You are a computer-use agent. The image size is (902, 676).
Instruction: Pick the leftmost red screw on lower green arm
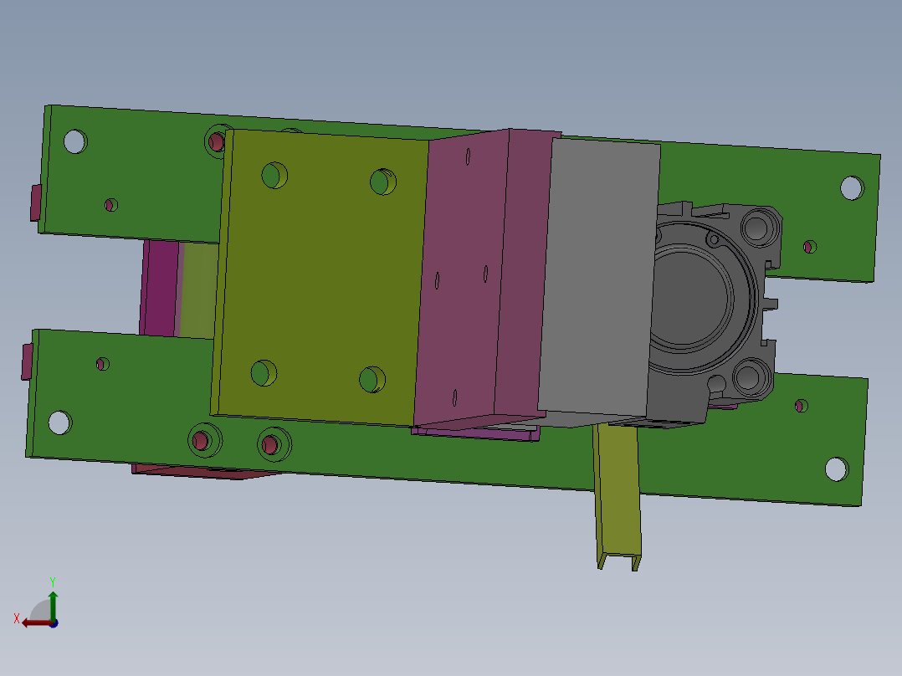tap(202, 441)
